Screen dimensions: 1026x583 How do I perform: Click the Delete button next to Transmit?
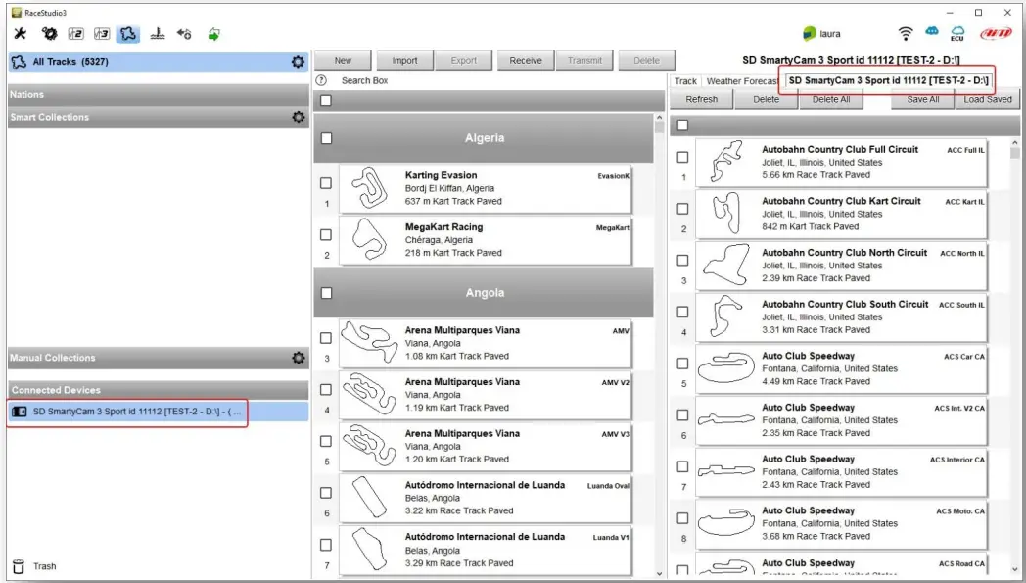(x=646, y=61)
